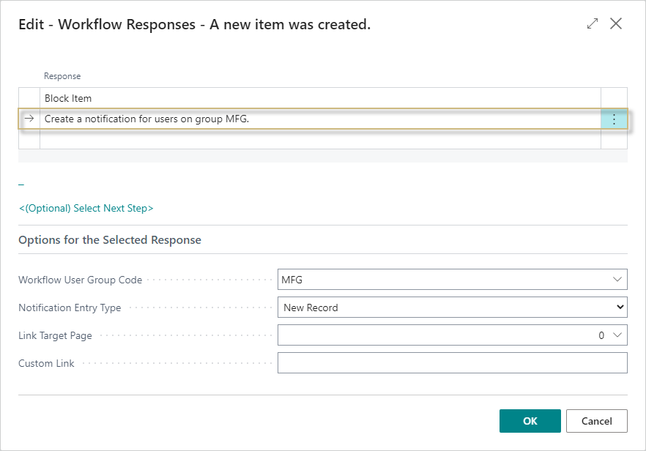Open the ellipsis menu on the MFG notification row
The width and height of the screenshot is (646, 451).
(614, 119)
